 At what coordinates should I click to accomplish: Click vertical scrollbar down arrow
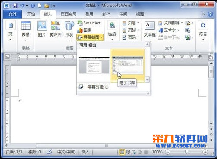point(211,124)
